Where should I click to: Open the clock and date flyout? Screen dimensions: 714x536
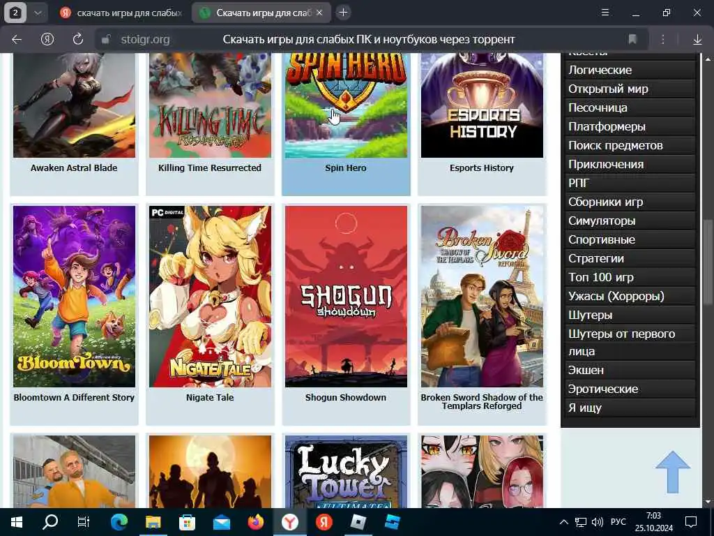(653, 522)
